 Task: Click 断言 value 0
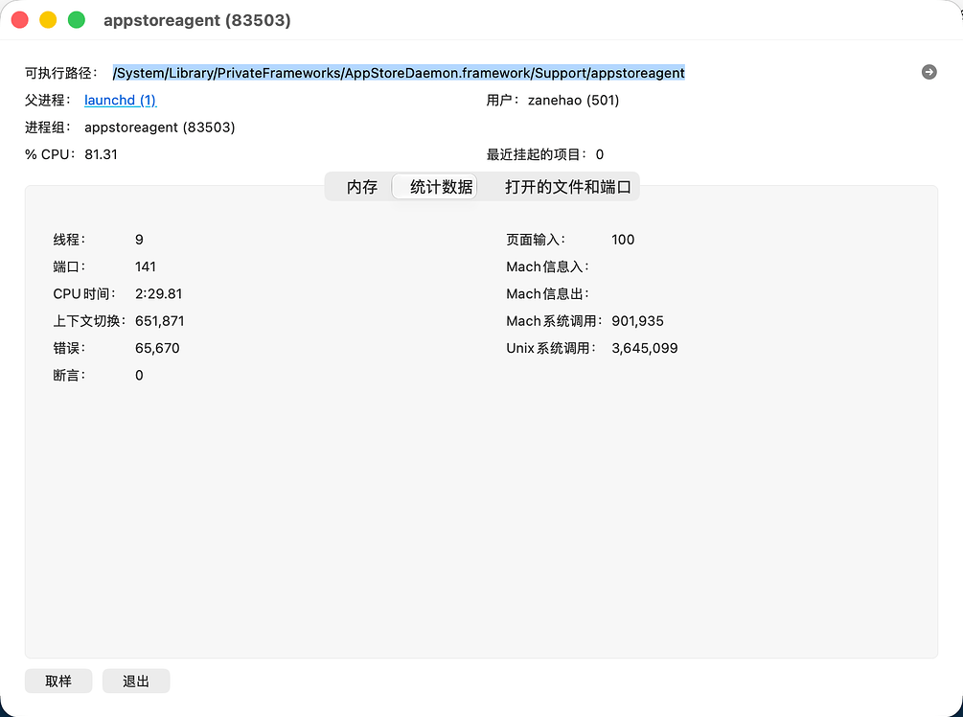click(x=139, y=376)
